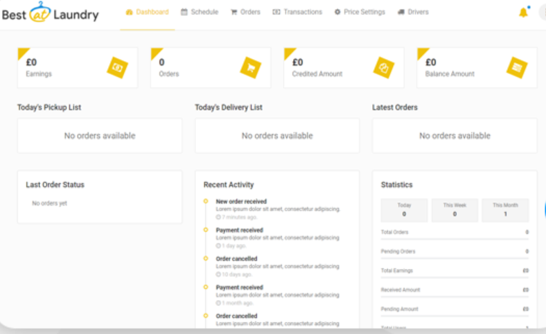Click the Orders card cart icon
Image resolution: width=546 pixels, height=334 pixels.
coord(251,68)
